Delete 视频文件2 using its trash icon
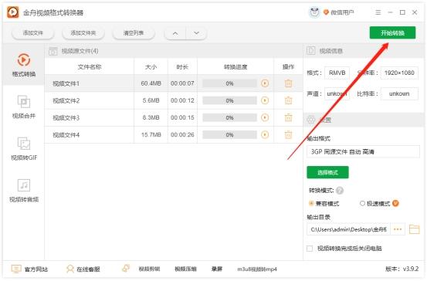427x281 pixels. coord(288,100)
